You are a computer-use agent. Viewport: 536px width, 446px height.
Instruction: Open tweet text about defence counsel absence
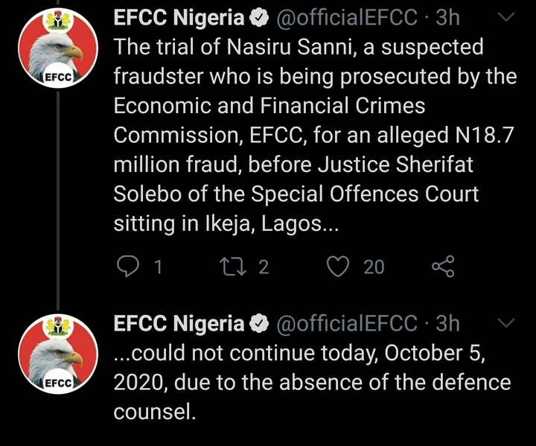[312, 383]
